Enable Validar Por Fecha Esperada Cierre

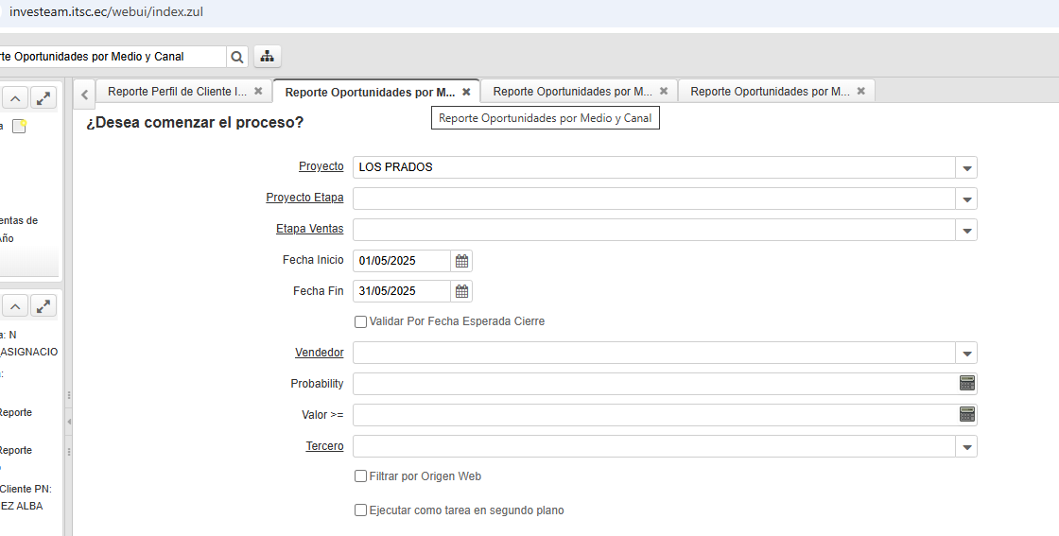360,322
